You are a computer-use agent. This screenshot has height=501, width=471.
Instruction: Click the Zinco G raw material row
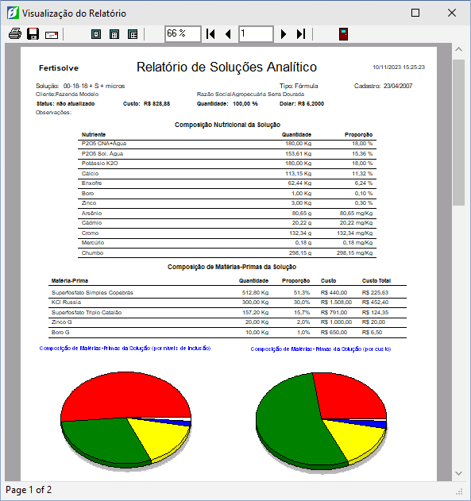click(x=227, y=322)
